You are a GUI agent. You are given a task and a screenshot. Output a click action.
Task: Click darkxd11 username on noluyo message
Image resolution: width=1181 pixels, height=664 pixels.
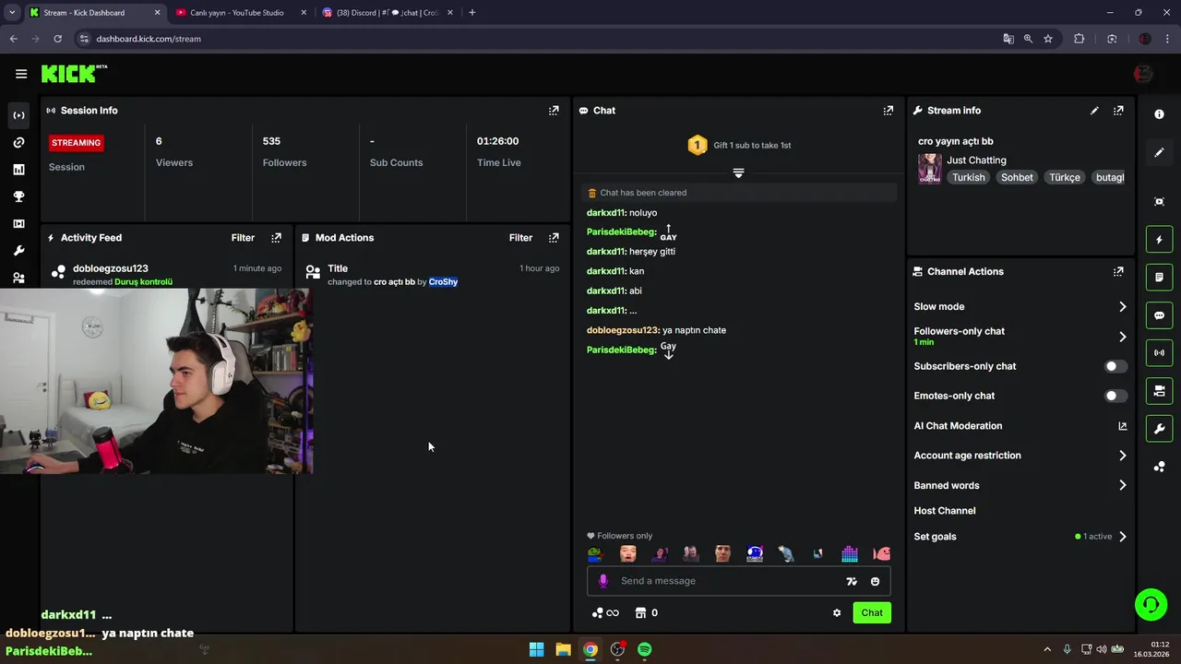tap(605, 213)
